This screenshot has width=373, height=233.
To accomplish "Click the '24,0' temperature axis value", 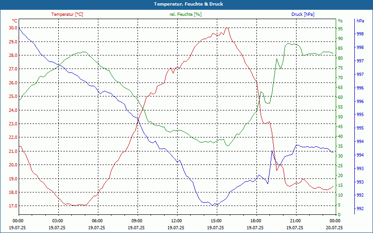I will tap(13, 110).
